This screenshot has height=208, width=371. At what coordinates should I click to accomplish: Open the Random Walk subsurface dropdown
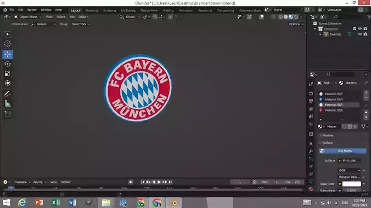pos(350,177)
